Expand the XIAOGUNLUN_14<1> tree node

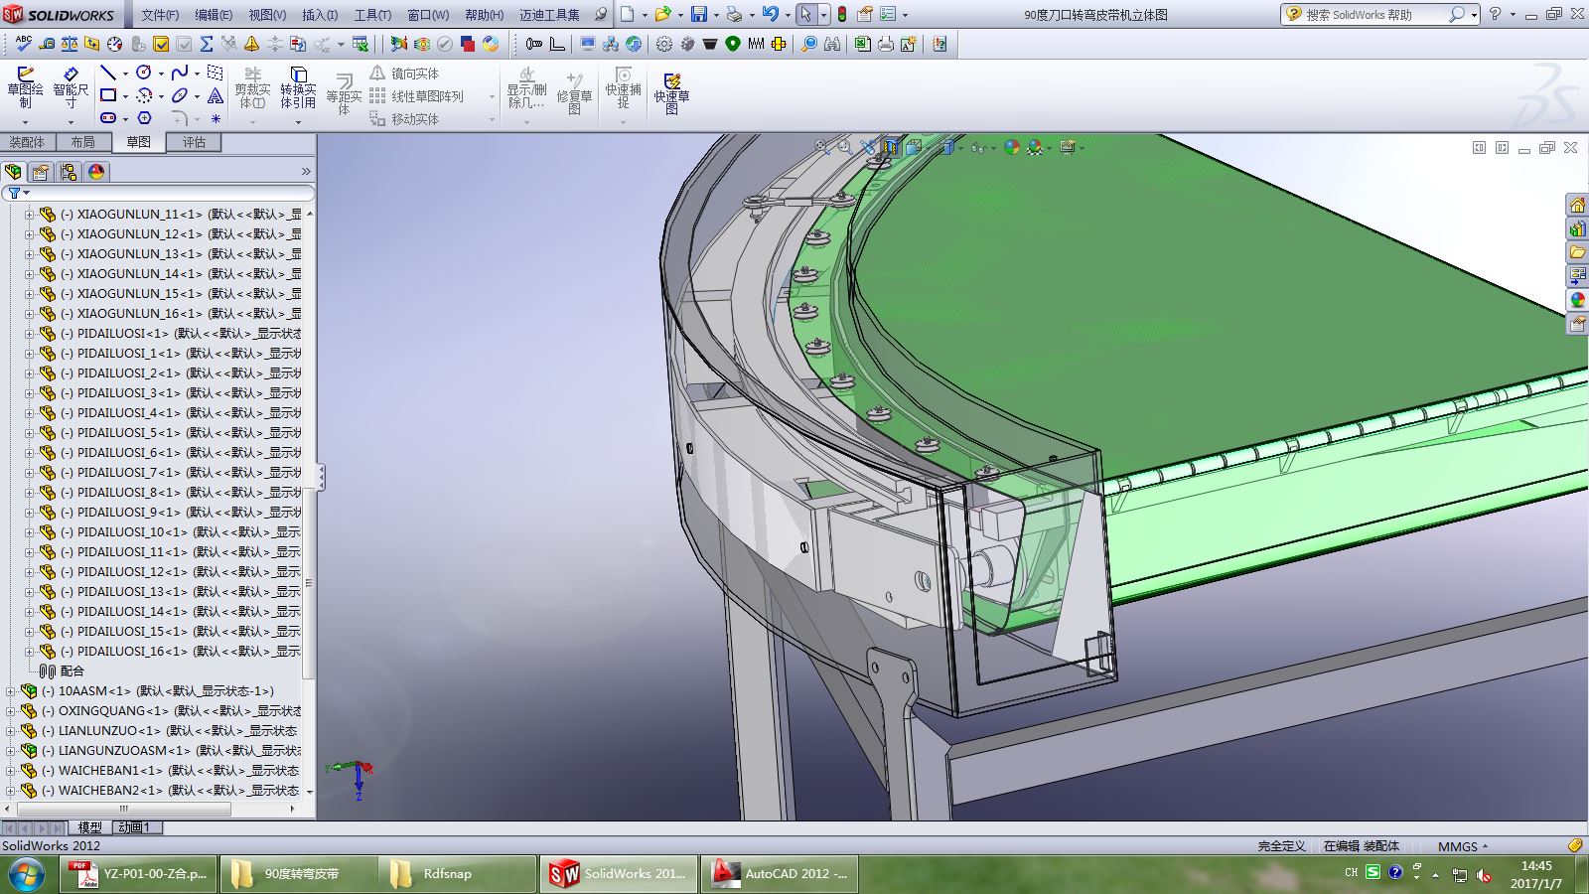[x=29, y=273]
